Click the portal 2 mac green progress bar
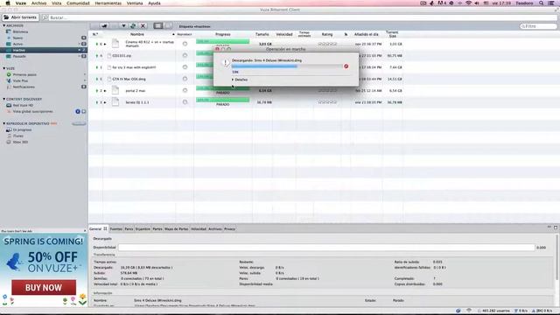This screenshot has height=315, width=560. pos(222,87)
